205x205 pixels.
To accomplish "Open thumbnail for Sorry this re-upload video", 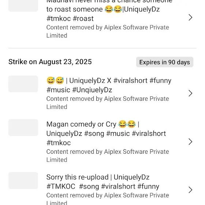I will (23, 180).
